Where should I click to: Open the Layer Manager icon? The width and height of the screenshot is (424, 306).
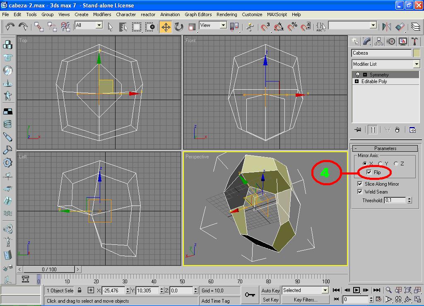click(416, 27)
